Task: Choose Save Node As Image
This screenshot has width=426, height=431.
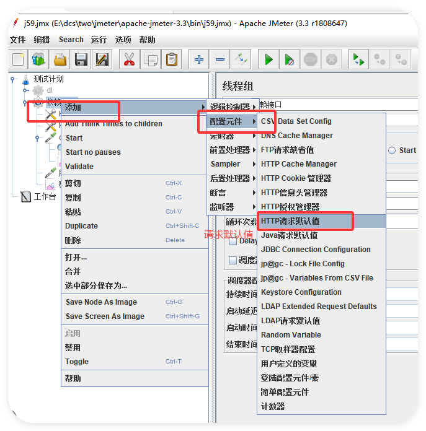Action: coord(135,302)
